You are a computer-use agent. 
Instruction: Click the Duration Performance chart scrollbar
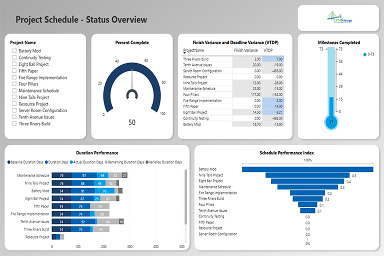185,196
